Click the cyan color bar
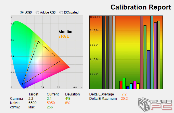174x113 pixels. (x=131, y=86)
